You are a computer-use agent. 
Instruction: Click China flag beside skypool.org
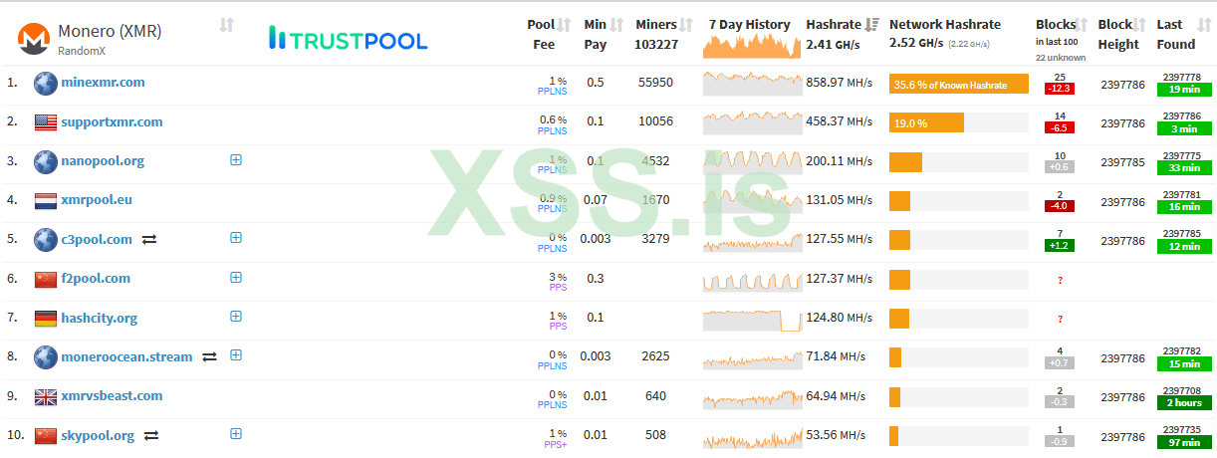coord(46,436)
